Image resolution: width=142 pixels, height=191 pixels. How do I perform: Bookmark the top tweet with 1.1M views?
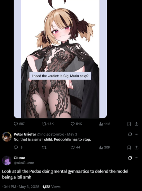point(129,124)
